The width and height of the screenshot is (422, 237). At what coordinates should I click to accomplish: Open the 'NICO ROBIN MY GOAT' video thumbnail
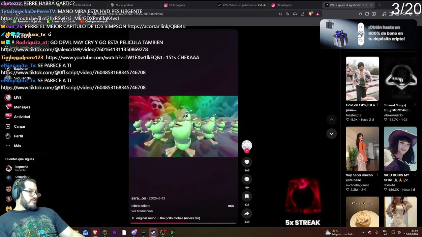[400, 149]
